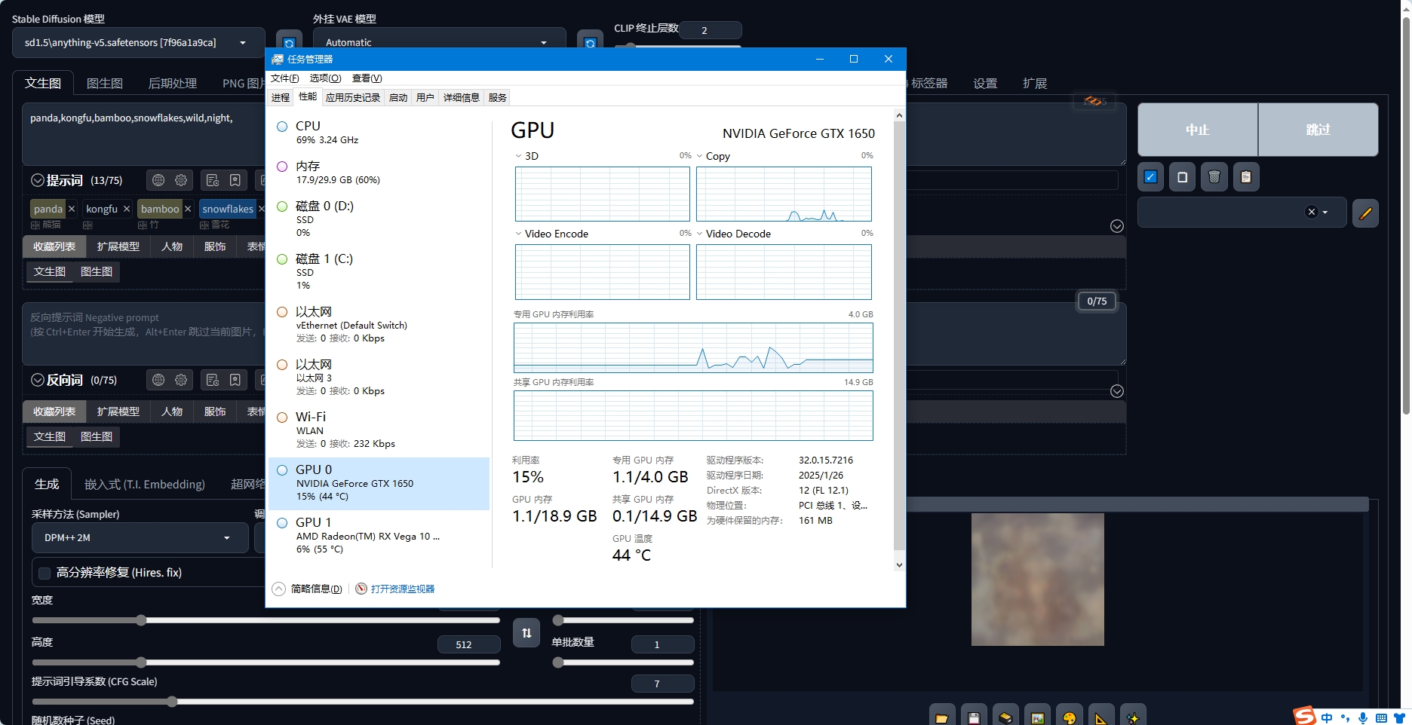
Task: Click the clipboard paste icon below Skip button
Action: tap(1245, 177)
